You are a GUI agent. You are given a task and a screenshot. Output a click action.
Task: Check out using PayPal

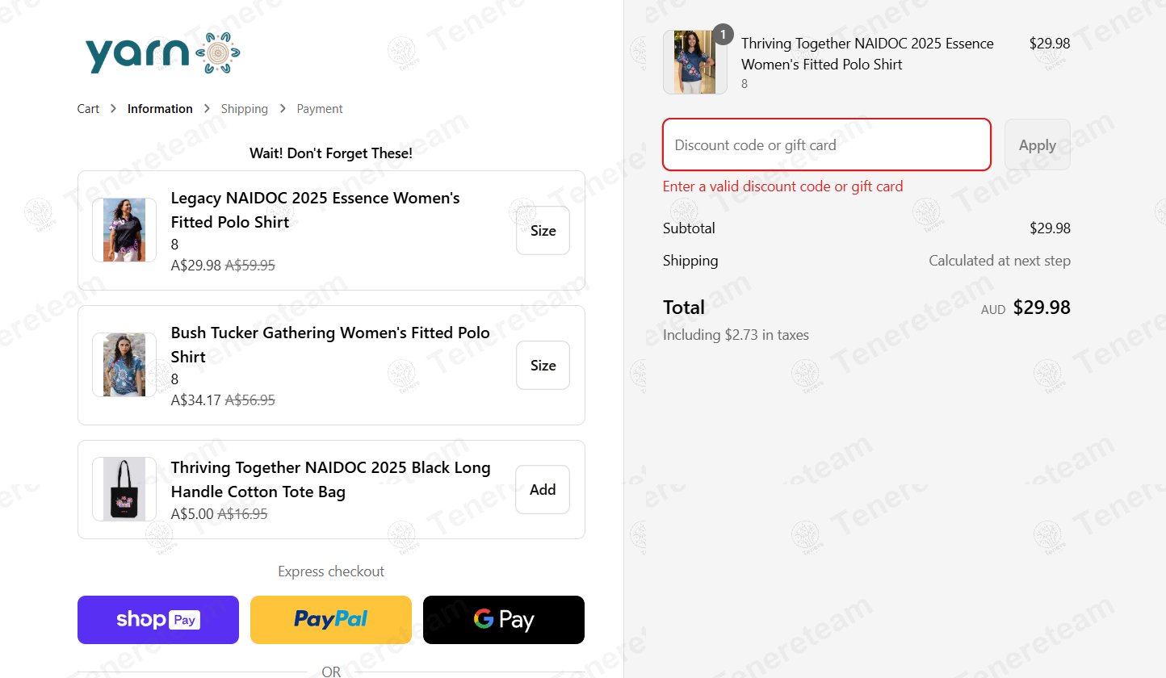coord(331,620)
